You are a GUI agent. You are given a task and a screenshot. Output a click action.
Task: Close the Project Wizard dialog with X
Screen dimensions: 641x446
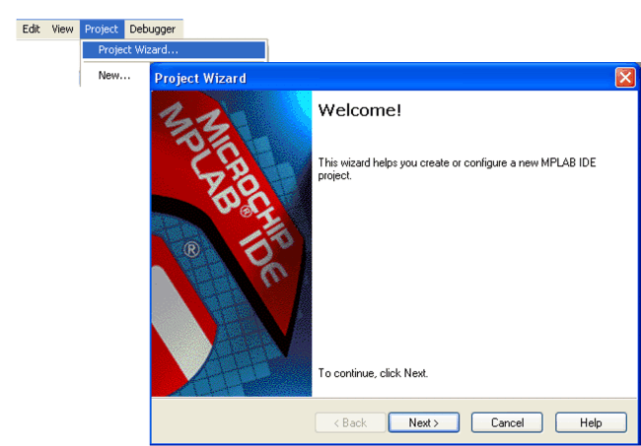[x=625, y=77]
